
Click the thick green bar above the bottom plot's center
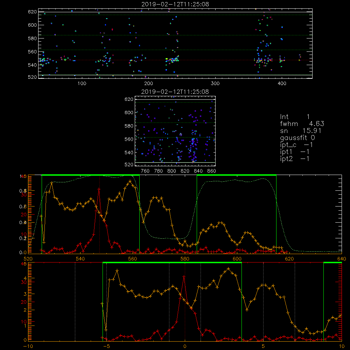[x=172, y=263]
